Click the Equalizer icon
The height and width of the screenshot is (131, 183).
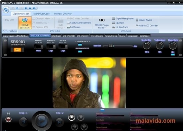pos(113,23)
